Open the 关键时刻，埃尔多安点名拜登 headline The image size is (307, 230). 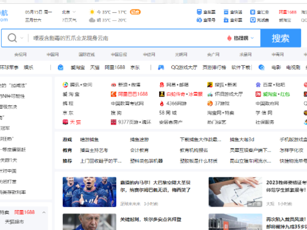[151, 219]
